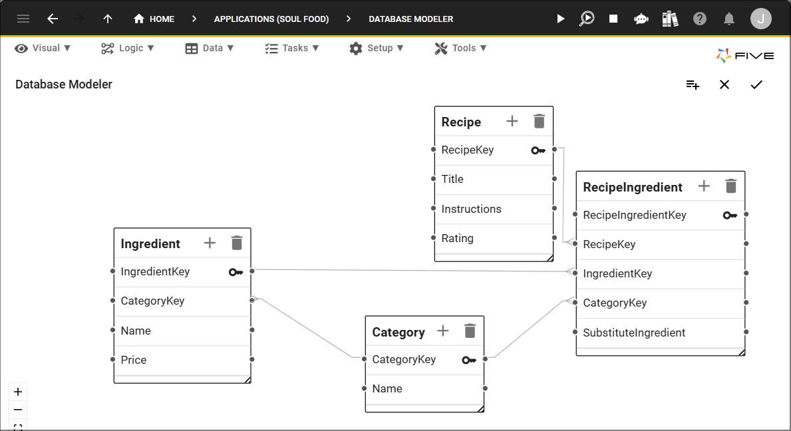The width and height of the screenshot is (791, 431).
Task: Open the hamburger menu
Action: (x=23, y=19)
